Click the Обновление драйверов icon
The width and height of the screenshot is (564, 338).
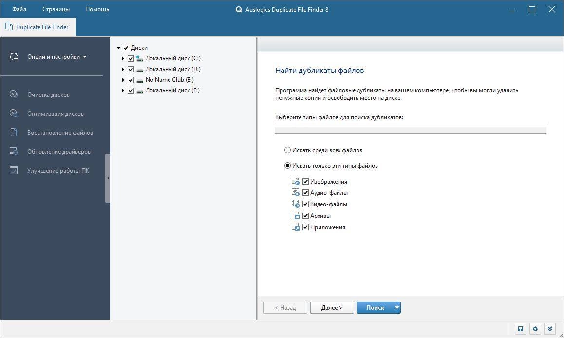[13, 151]
